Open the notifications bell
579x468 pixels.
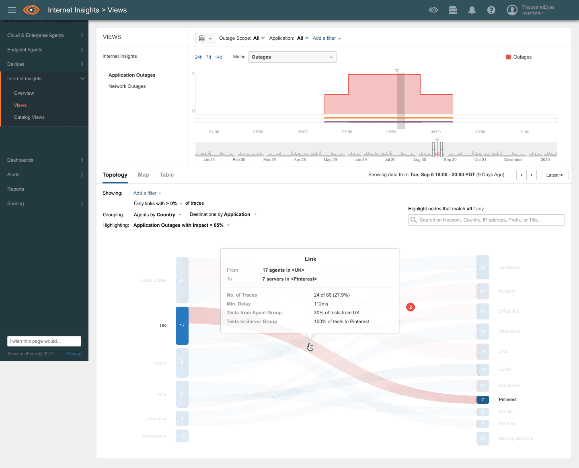(472, 10)
